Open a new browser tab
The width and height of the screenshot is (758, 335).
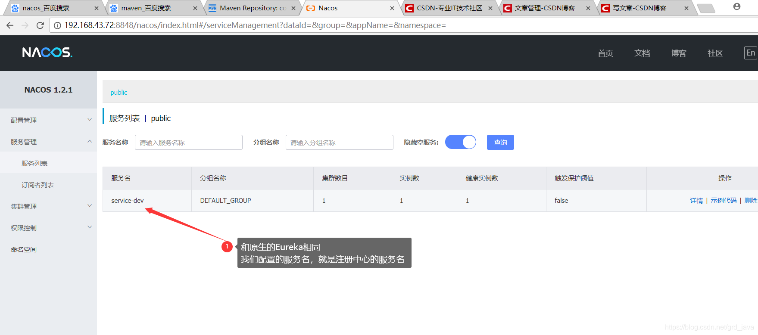pos(706,8)
